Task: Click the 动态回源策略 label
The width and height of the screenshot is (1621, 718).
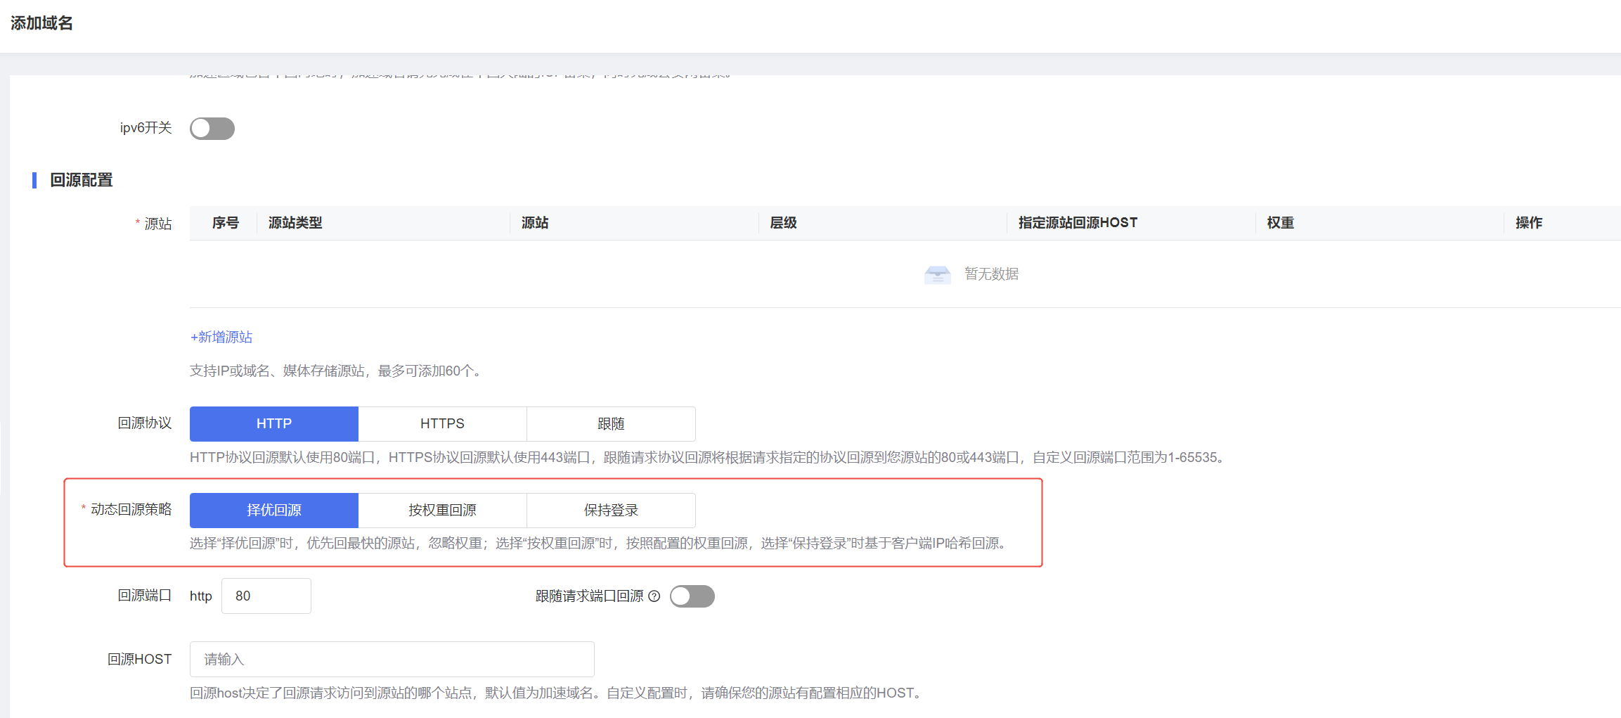Action: [131, 510]
